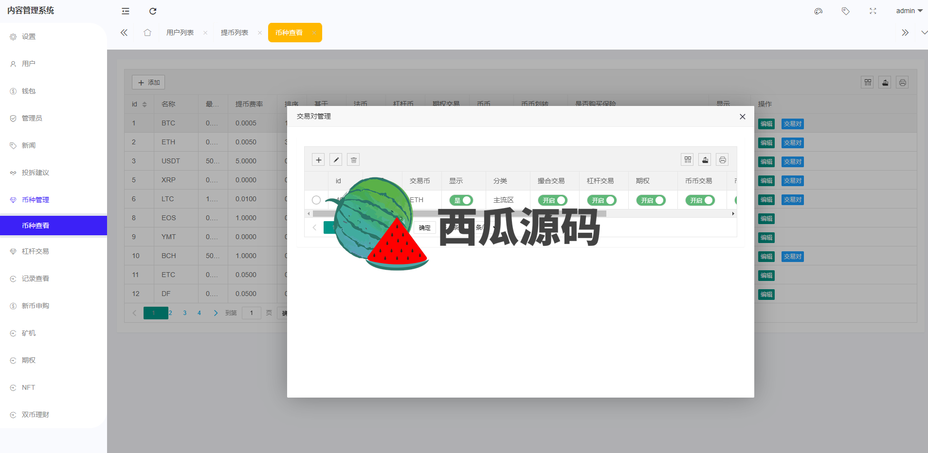Go to next page arrow in background pagination
Viewport: 928px width, 453px height.
[216, 313]
